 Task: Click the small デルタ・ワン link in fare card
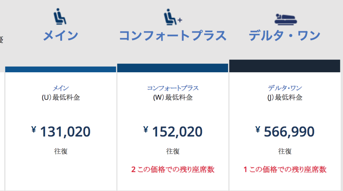click(x=285, y=88)
